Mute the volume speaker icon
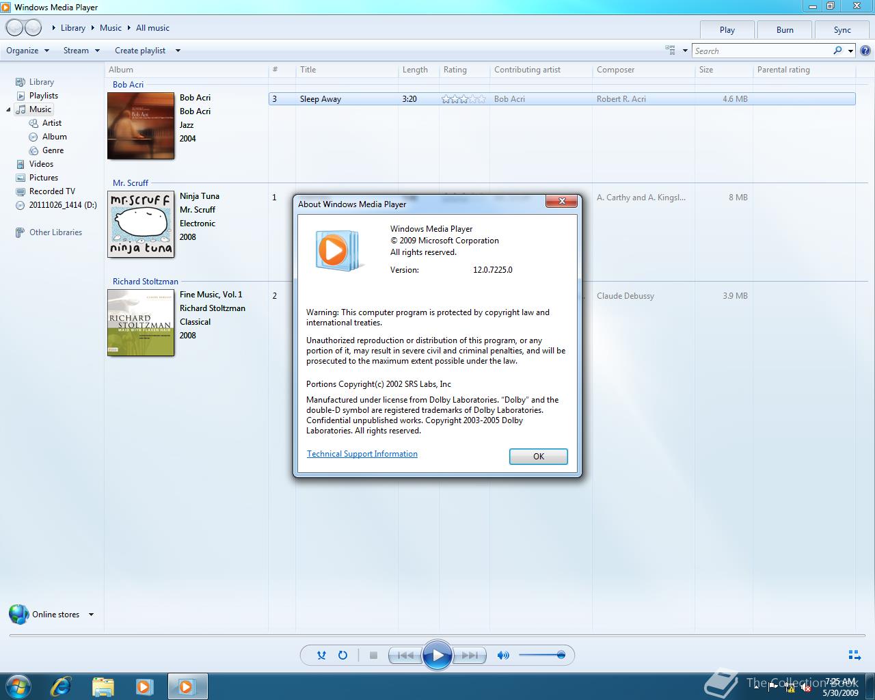 pos(503,655)
